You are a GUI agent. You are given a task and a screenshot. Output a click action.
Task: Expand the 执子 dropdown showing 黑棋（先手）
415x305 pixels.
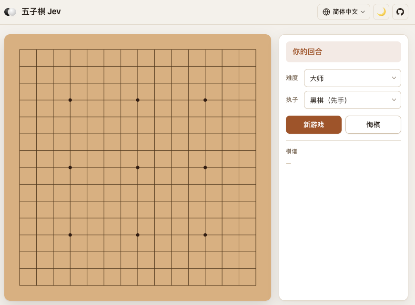click(x=352, y=100)
